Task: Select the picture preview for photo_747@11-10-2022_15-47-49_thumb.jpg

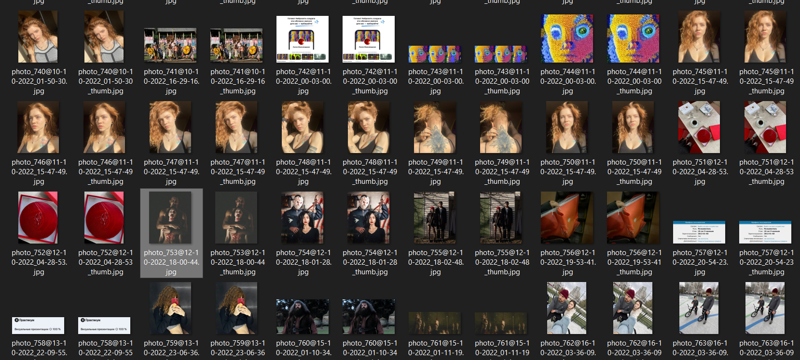Action: pos(236,127)
